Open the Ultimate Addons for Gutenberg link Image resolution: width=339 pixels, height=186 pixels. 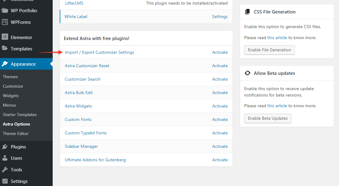(x=95, y=160)
